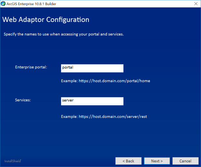Click the 'Services:' label
The width and height of the screenshot is (201, 167).
(23, 100)
